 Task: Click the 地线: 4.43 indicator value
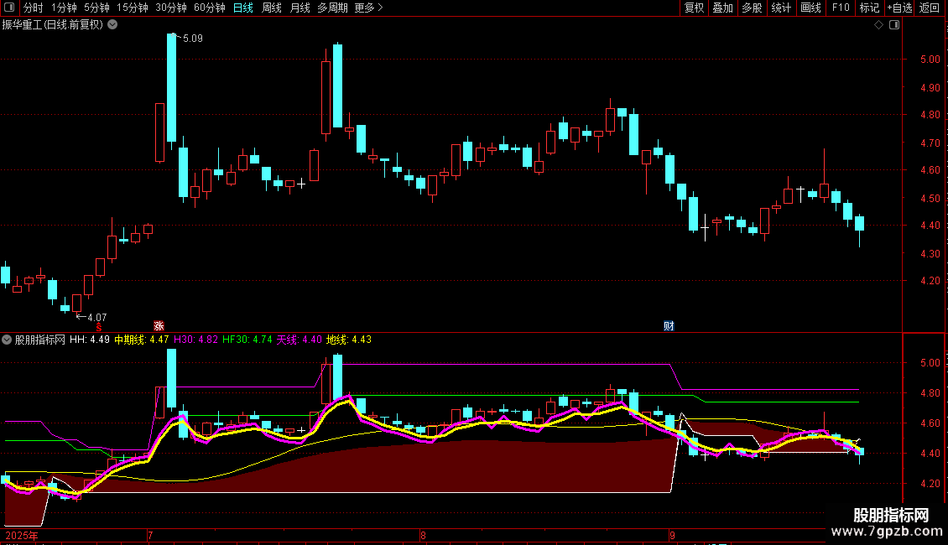tap(349, 340)
